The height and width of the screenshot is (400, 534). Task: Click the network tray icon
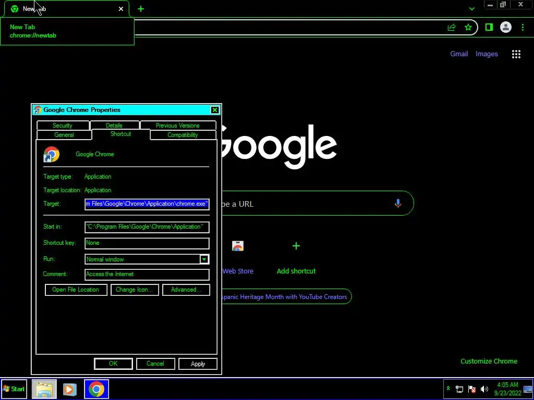pos(459,389)
